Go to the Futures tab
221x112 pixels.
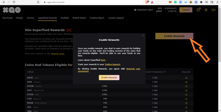click(30, 18)
